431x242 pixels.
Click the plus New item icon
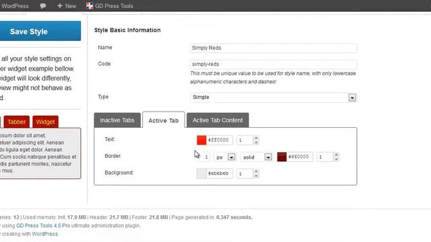coord(60,6)
